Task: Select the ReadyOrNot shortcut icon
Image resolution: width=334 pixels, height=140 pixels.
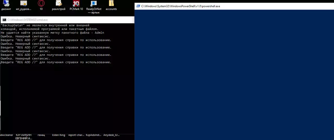Action: coord(94,4)
